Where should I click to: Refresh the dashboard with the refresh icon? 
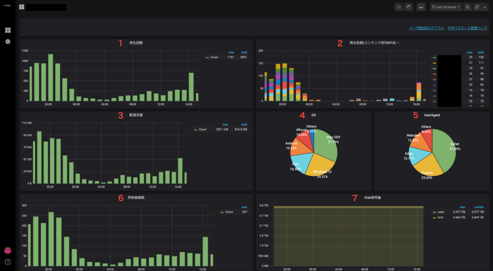point(477,7)
